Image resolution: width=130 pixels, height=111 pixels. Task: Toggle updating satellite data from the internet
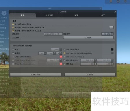coord(13,24)
